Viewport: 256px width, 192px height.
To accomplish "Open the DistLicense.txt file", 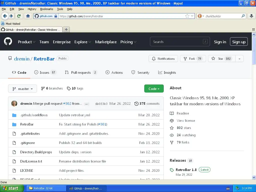I will click(31, 161).
